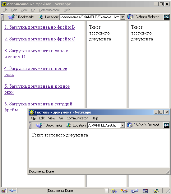Open File menu in Тестовый документ window
171x194 pixels.
click(33, 118)
